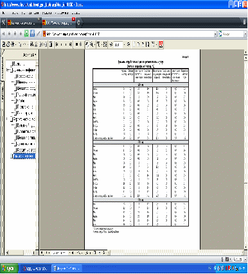Select the first bookmark in the tree
This screenshot has height=274, width=248.
point(19,64)
